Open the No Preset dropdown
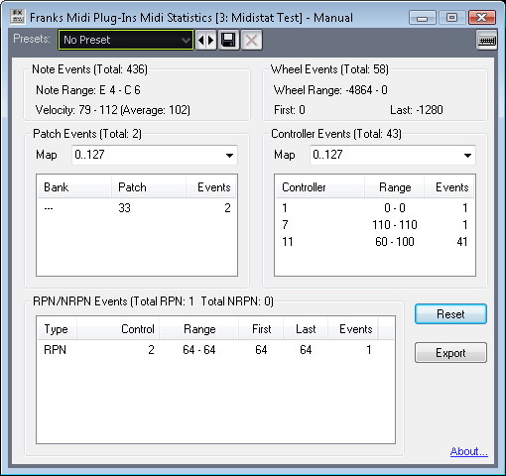The width and height of the screenshot is (506, 476). [126, 40]
